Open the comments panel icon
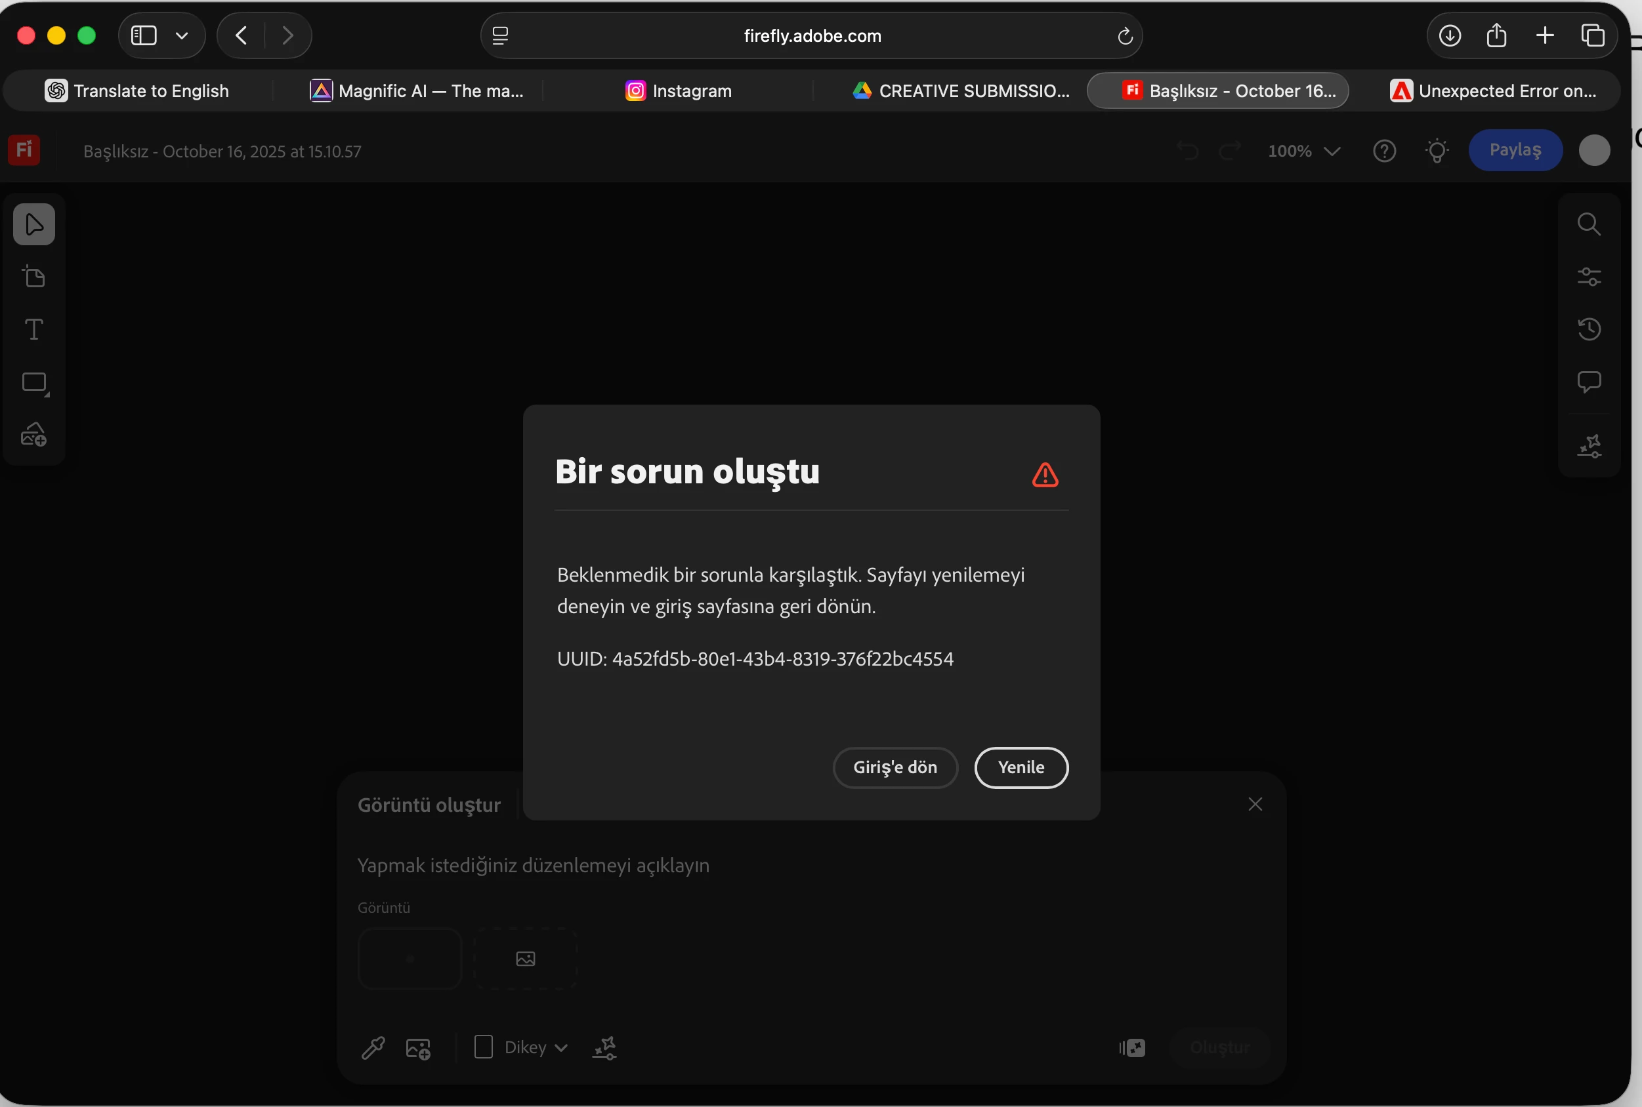Image resolution: width=1642 pixels, height=1107 pixels. pos(1589,382)
